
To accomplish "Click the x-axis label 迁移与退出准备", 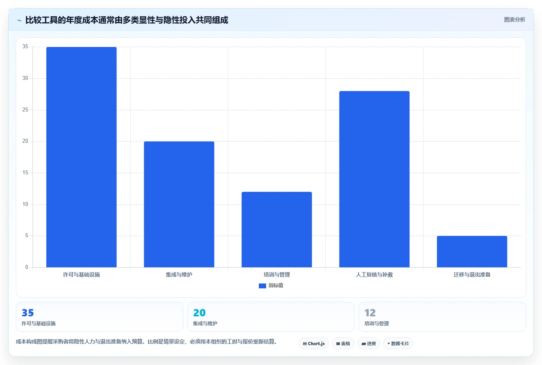I will 472,275.
